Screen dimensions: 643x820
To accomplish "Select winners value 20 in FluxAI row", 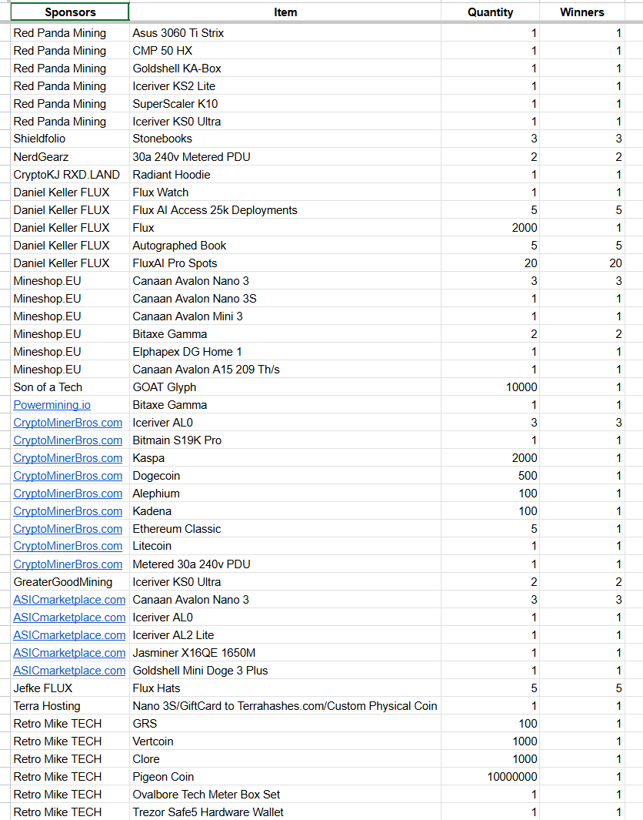I will click(582, 263).
